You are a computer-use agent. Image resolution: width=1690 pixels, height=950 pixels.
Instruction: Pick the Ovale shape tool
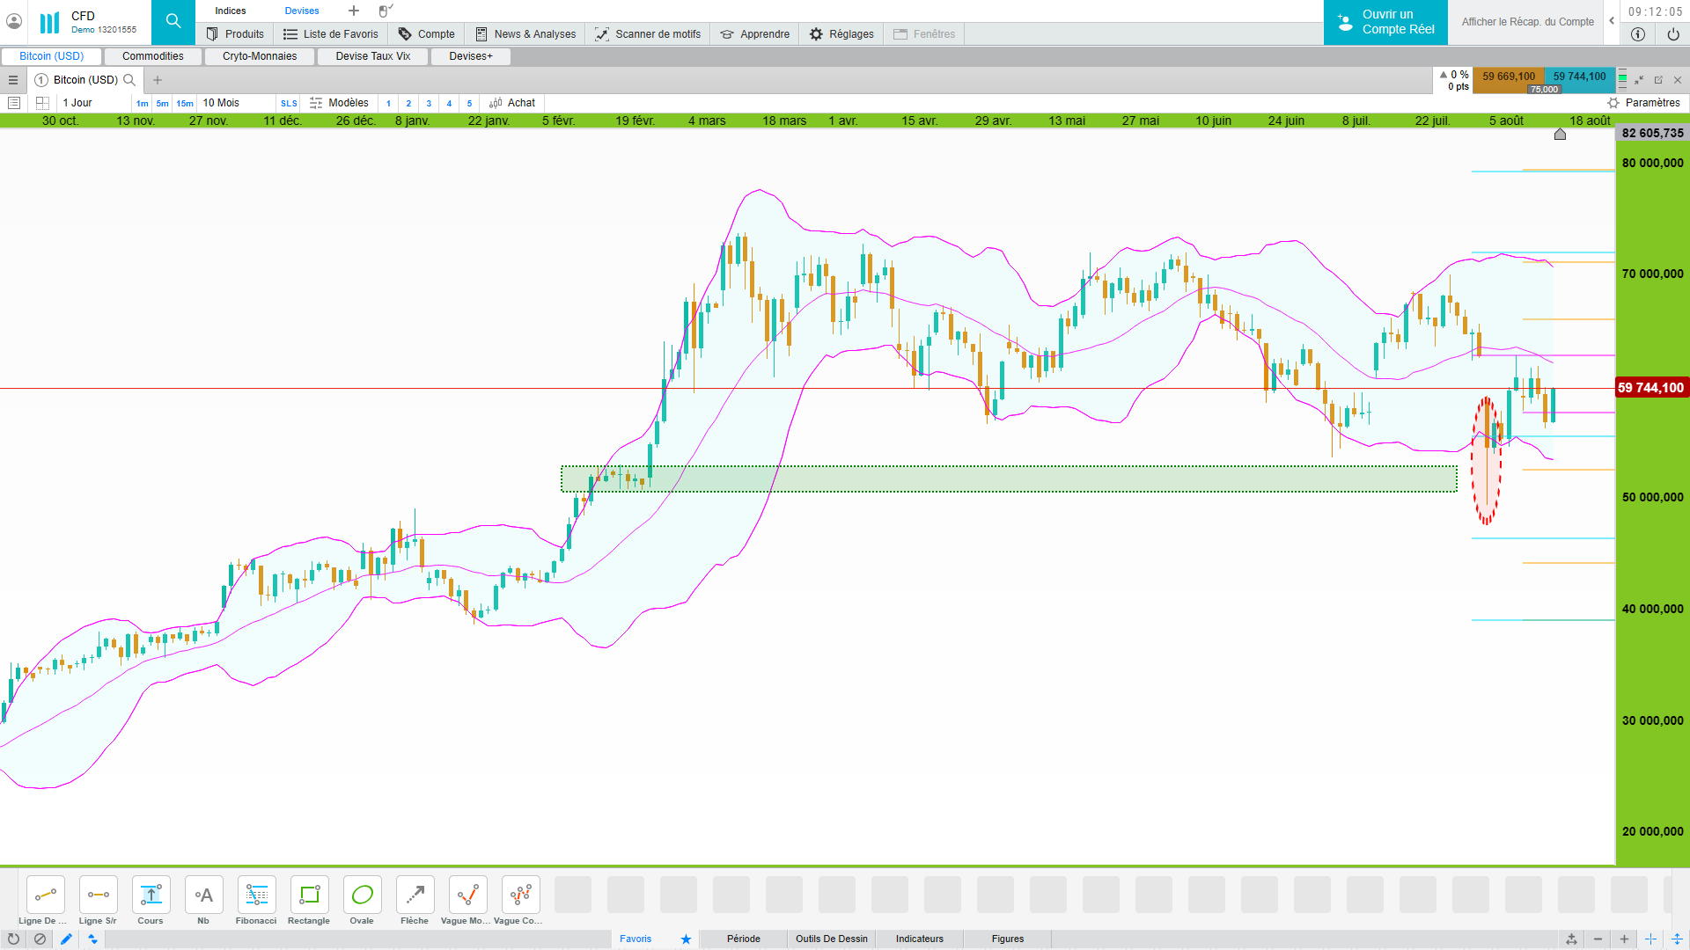pyautogui.click(x=362, y=895)
